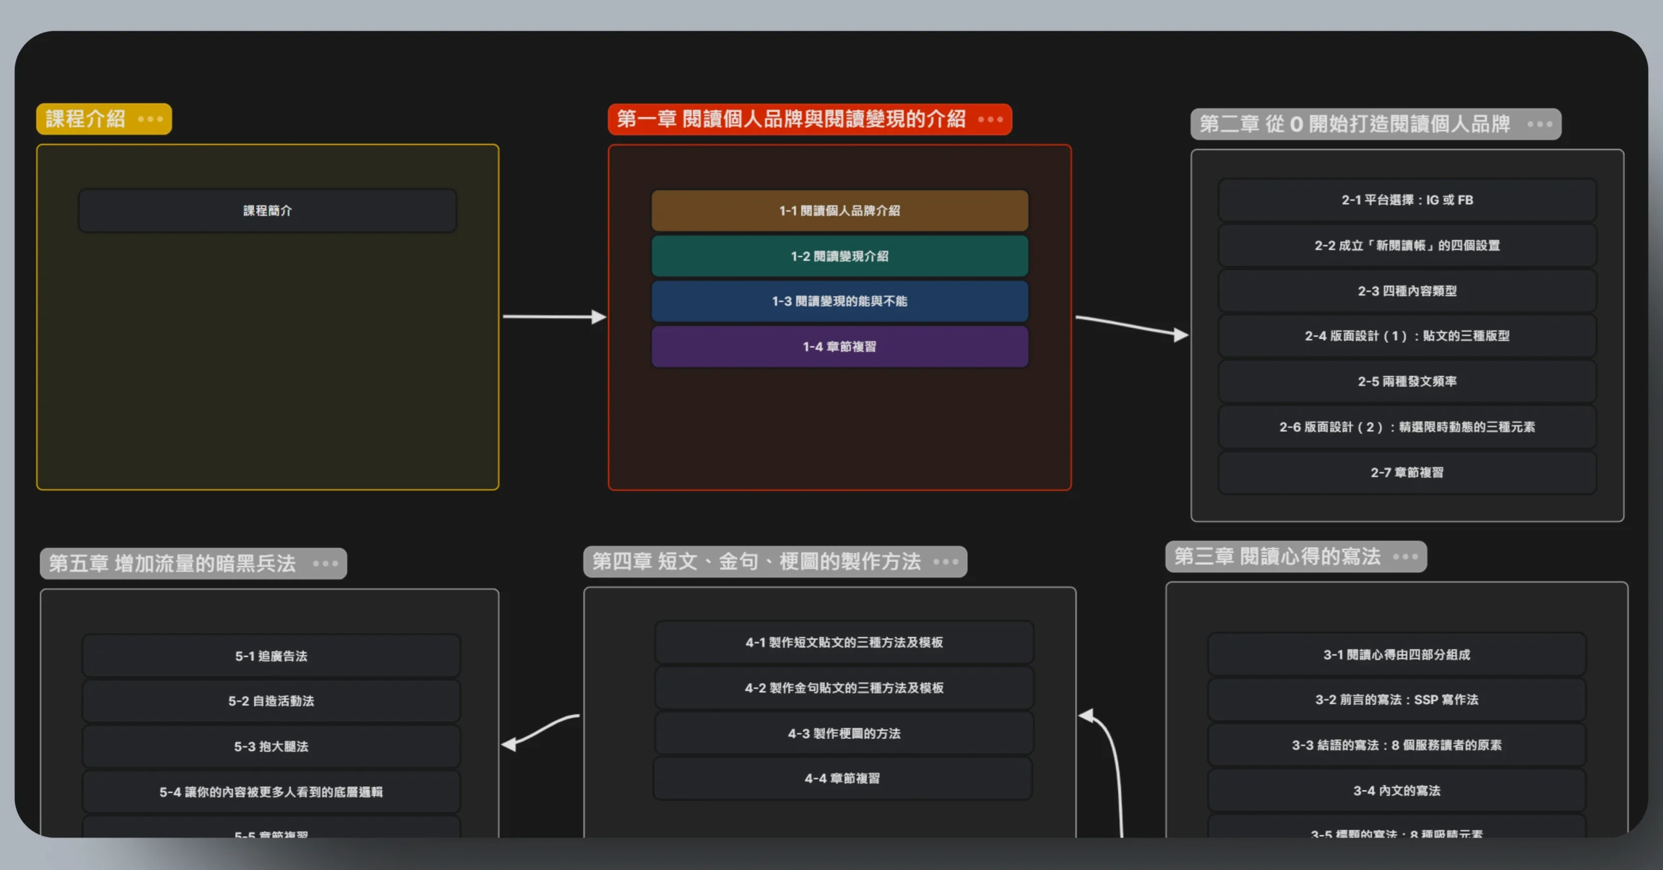Image resolution: width=1663 pixels, height=870 pixels.
Task: Select the blue 1-3 閱讀變現的能與不能 card
Action: click(x=839, y=301)
